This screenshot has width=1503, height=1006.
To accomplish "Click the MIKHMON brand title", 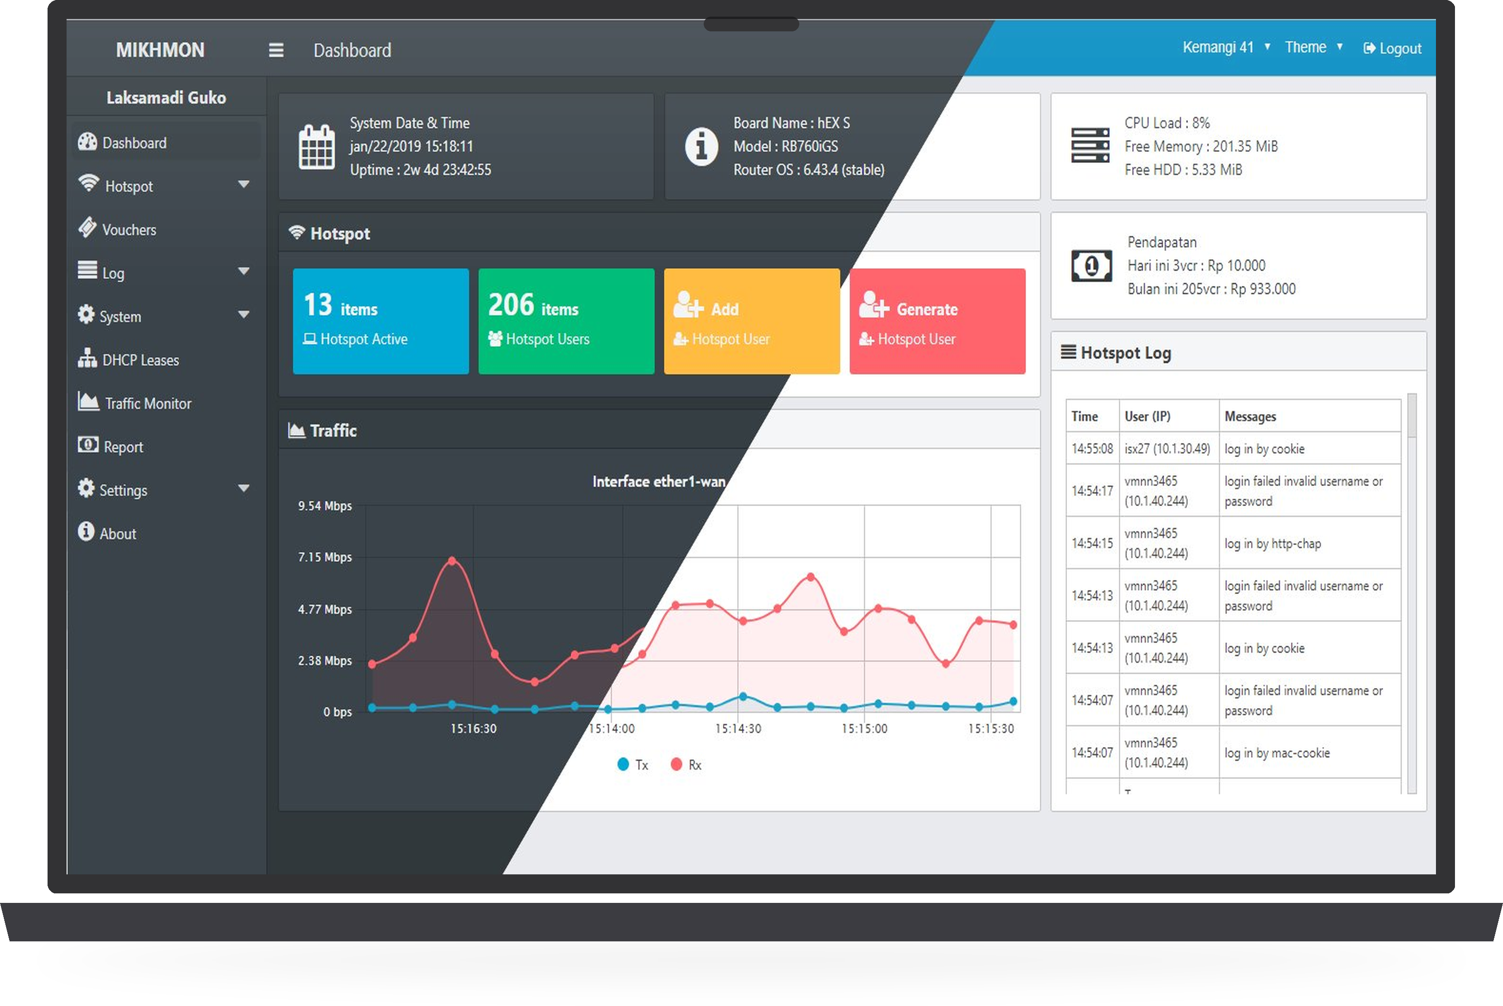I will click(160, 49).
